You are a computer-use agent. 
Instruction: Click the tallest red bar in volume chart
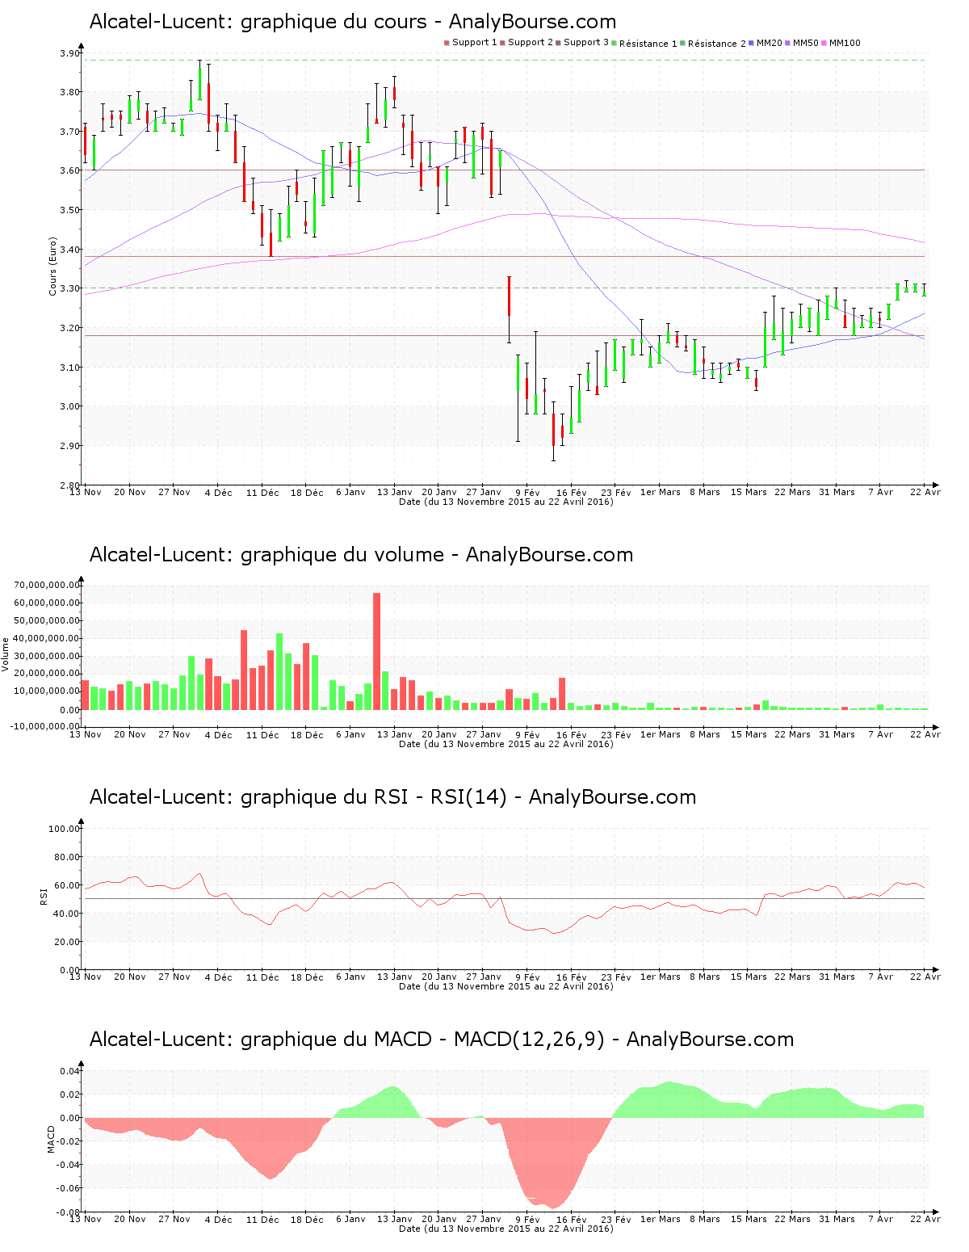coord(376,651)
